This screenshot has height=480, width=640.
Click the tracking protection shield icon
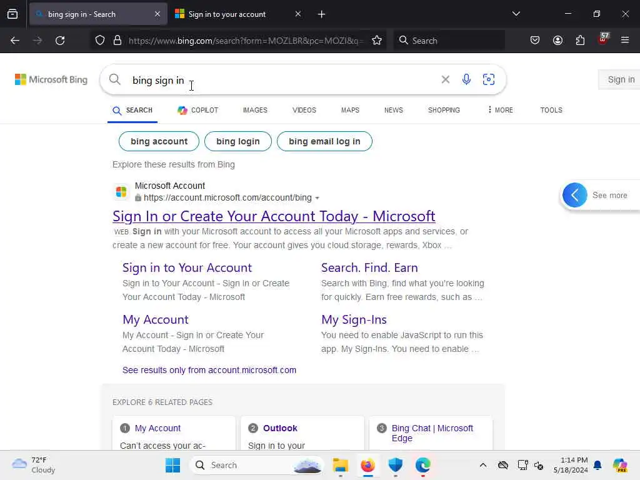(100, 41)
